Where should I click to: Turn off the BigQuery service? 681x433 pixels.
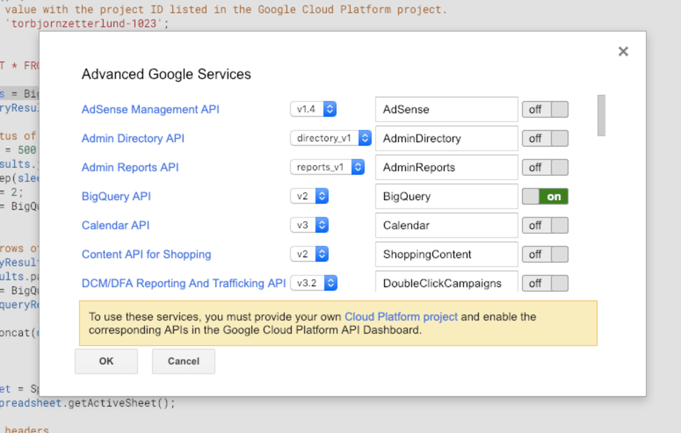[x=545, y=196]
